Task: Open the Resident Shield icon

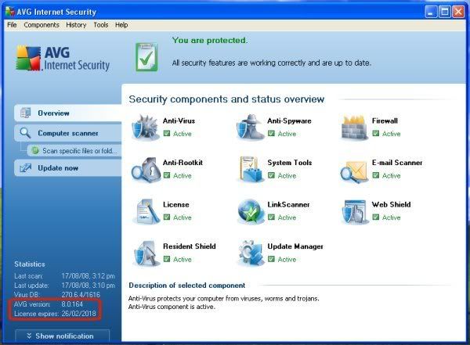Action: (x=146, y=253)
